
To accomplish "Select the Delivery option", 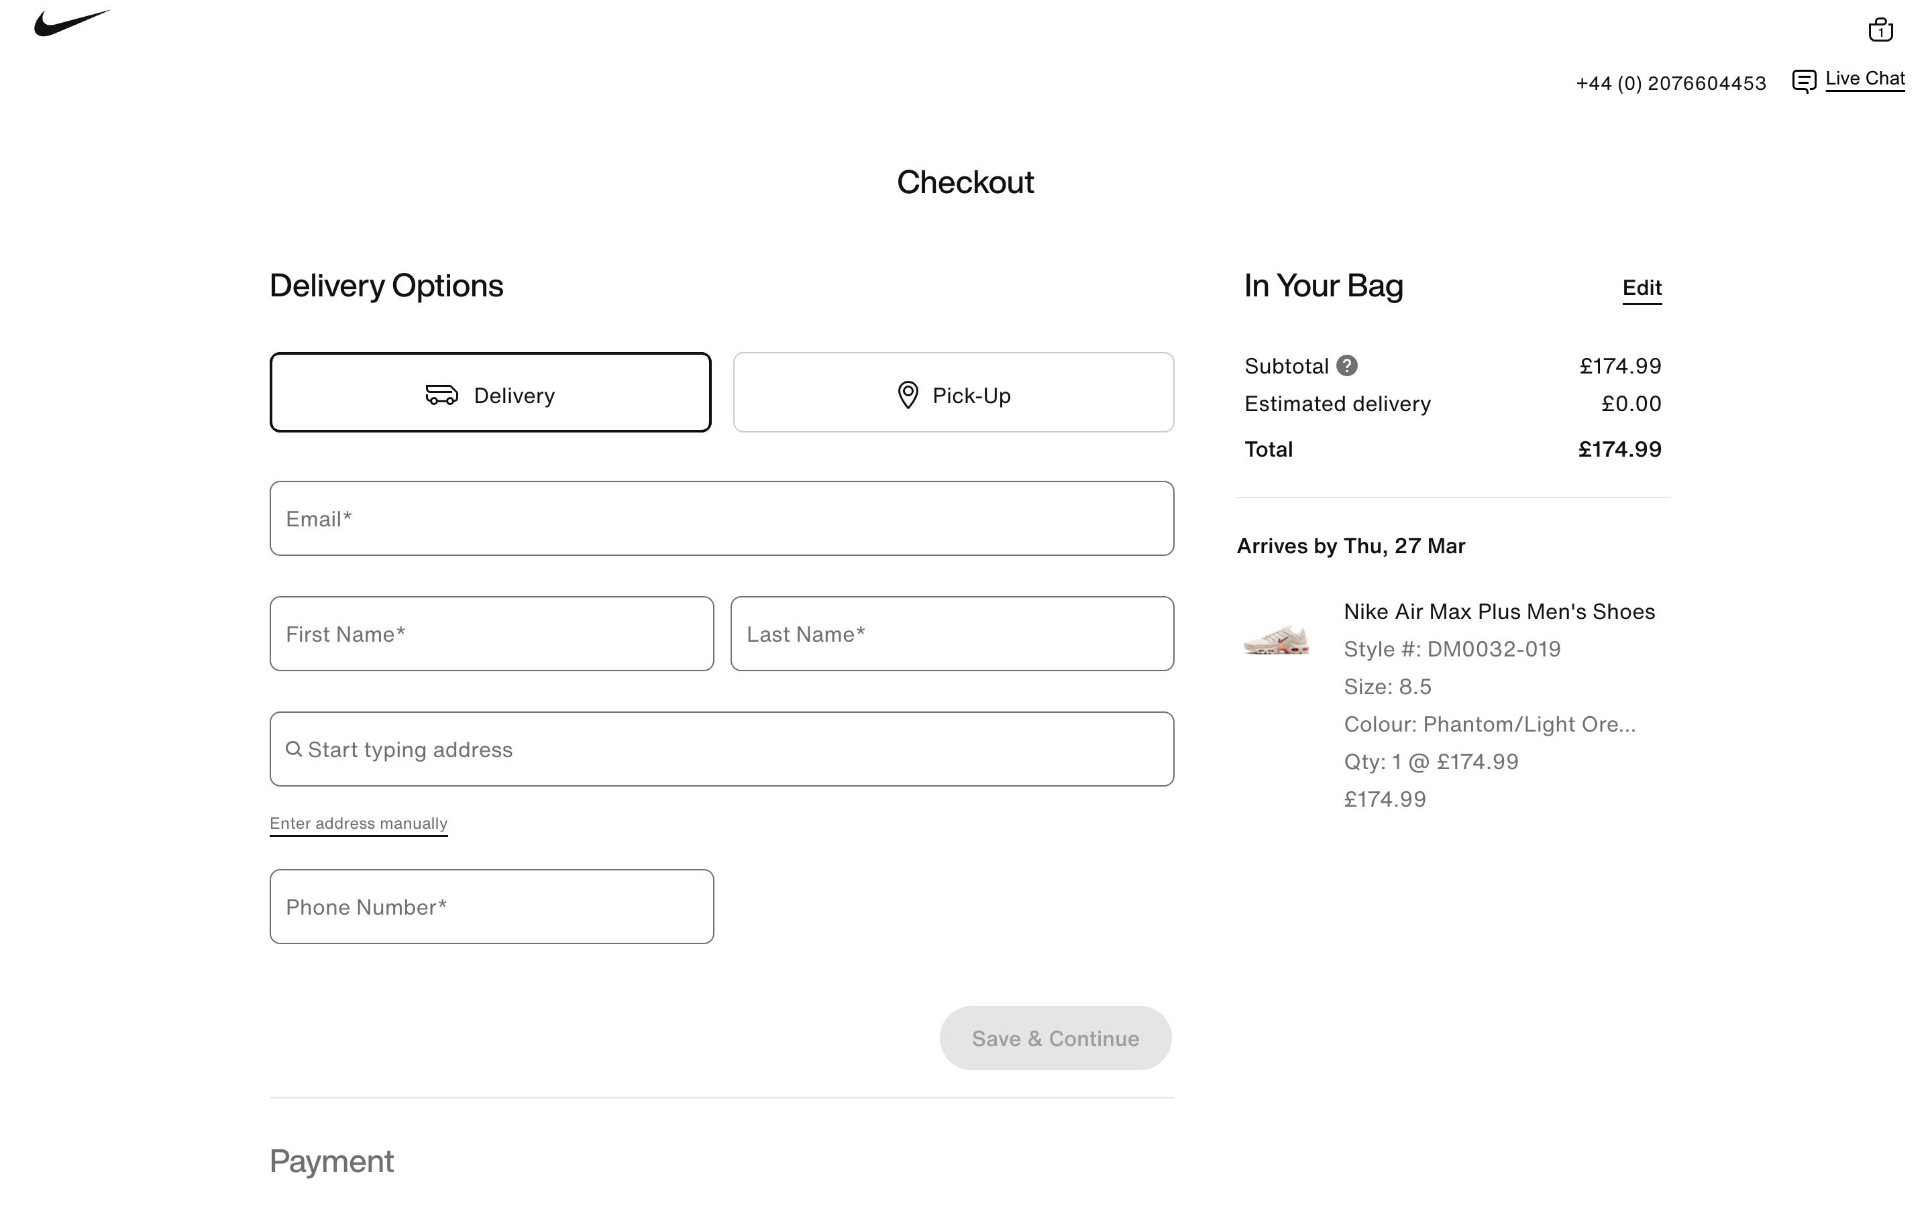I will click(x=491, y=392).
